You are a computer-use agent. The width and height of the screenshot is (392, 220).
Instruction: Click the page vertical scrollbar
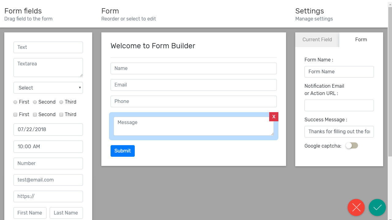point(390,82)
